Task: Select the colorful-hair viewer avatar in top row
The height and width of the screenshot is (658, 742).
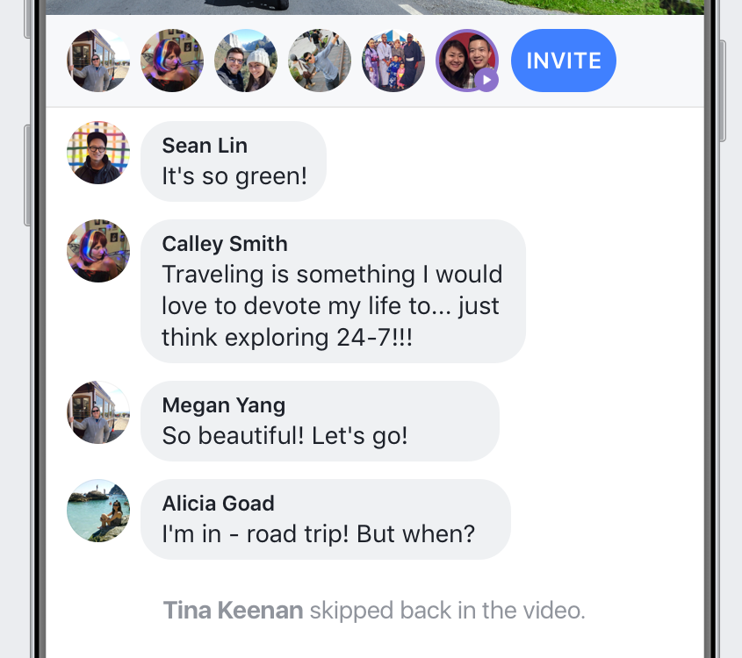Action: (x=172, y=61)
